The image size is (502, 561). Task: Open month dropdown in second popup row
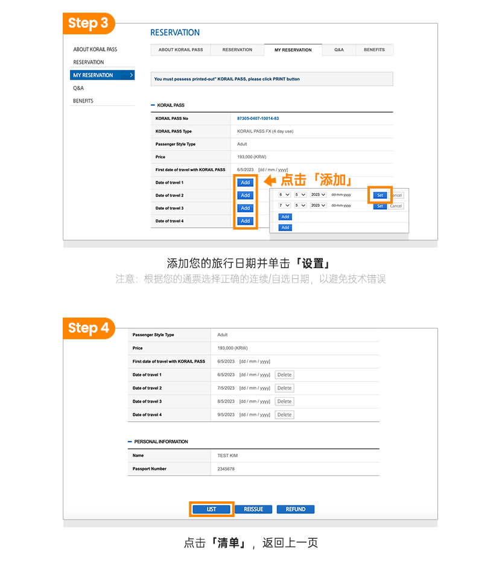coord(300,205)
